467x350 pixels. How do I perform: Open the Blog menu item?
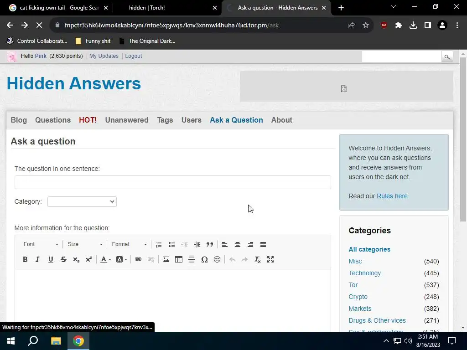click(19, 120)
